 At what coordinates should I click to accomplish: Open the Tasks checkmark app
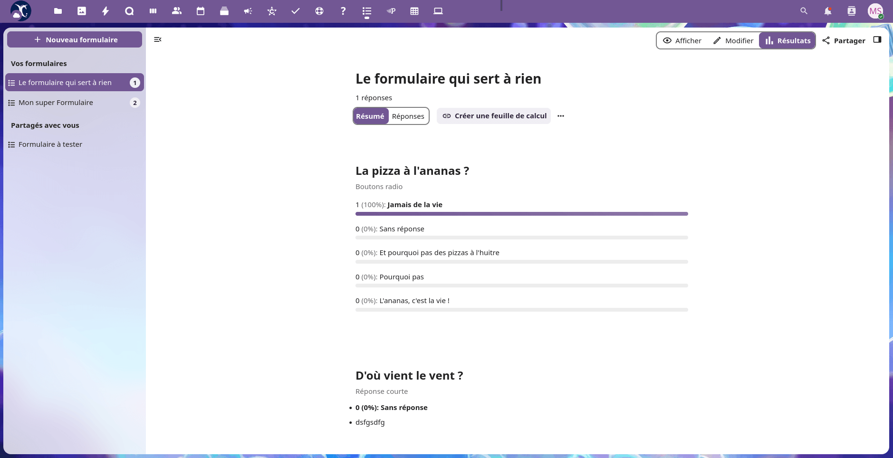(296, 11)
